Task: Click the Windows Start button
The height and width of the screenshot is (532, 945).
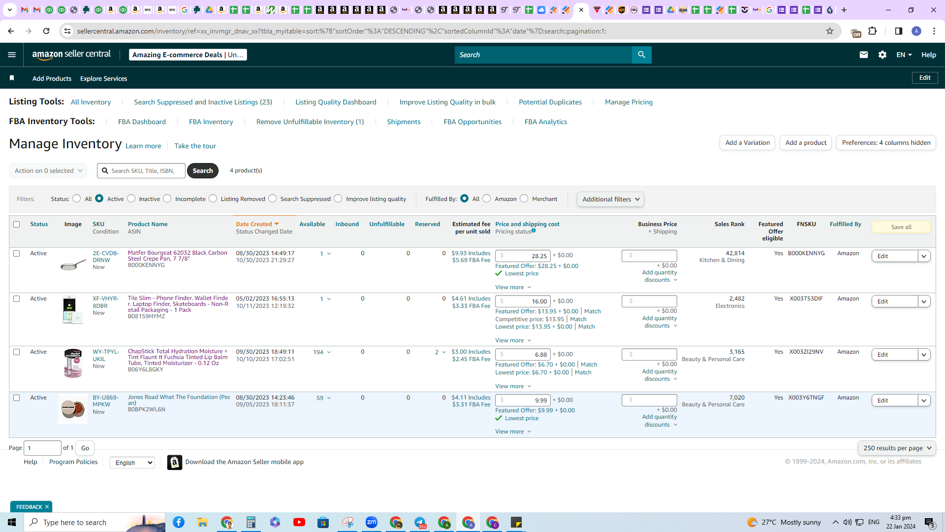Action: pyautogui.click(x=12, y=522)
